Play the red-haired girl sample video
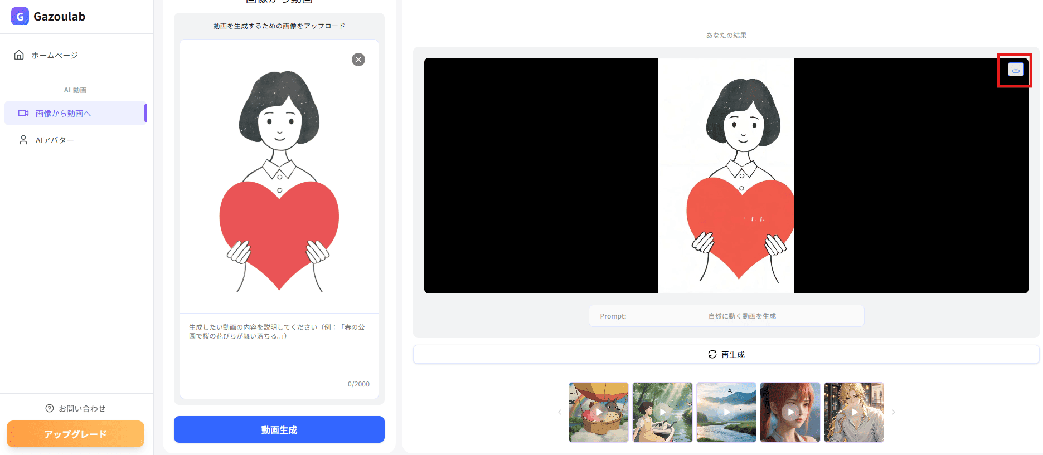Screen dimensions: 1043x455 point(790,412)
